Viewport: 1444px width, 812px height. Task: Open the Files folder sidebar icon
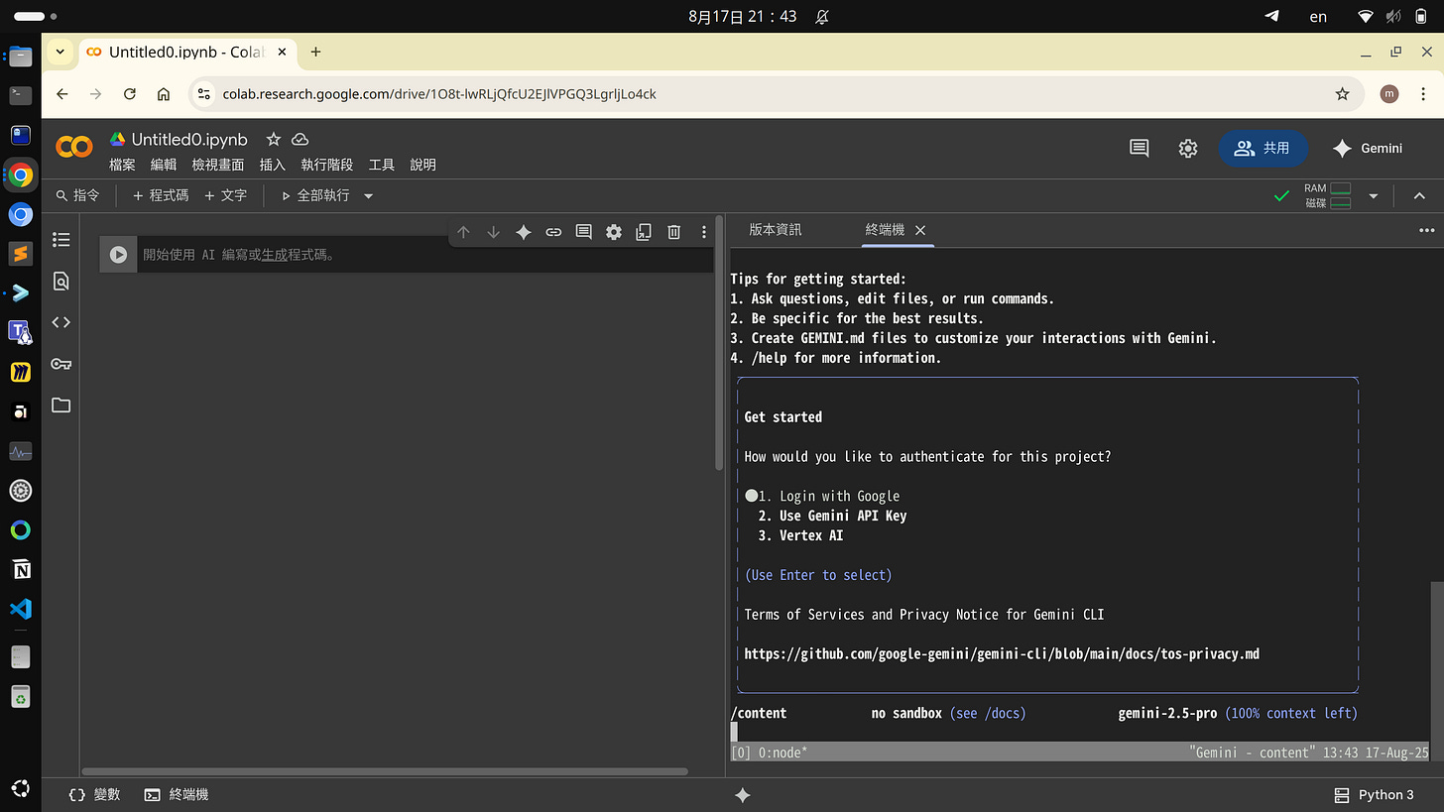(61, 406)
